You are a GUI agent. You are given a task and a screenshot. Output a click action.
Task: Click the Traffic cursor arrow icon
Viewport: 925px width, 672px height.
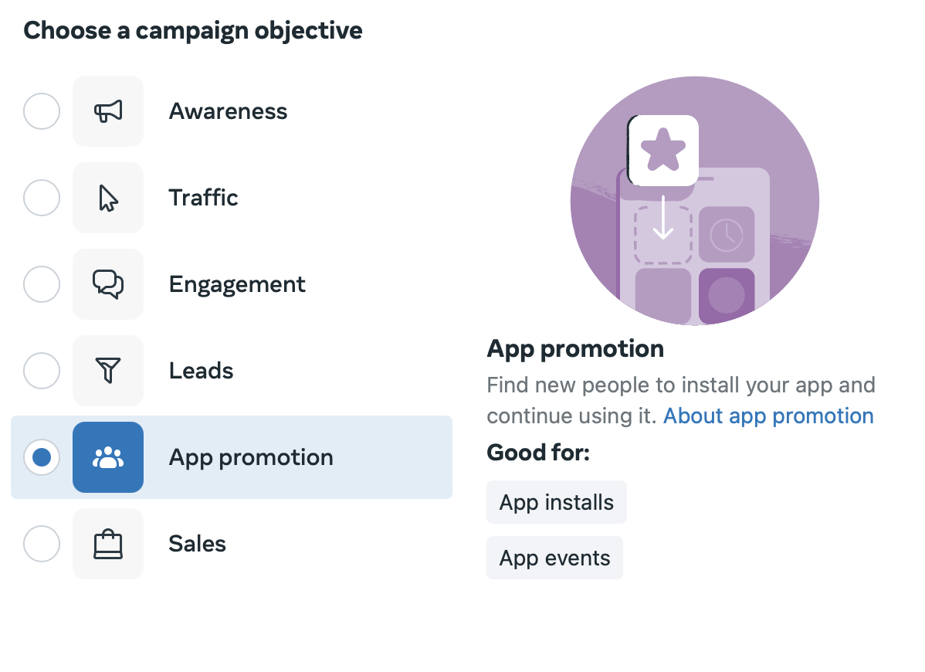pyautogui.click(x=108, y=198)
